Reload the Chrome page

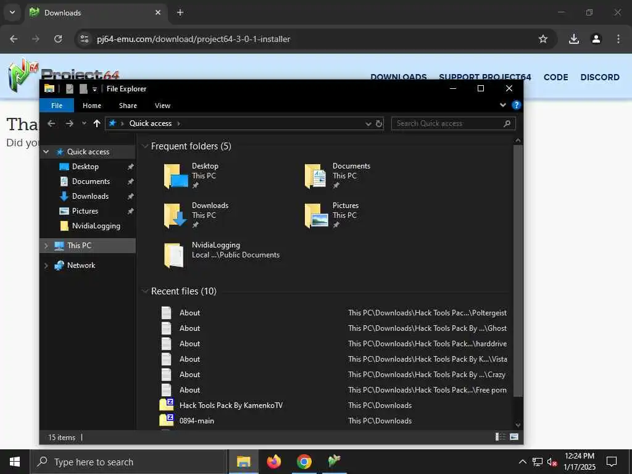pyautogui.click(x=58, y=39)
